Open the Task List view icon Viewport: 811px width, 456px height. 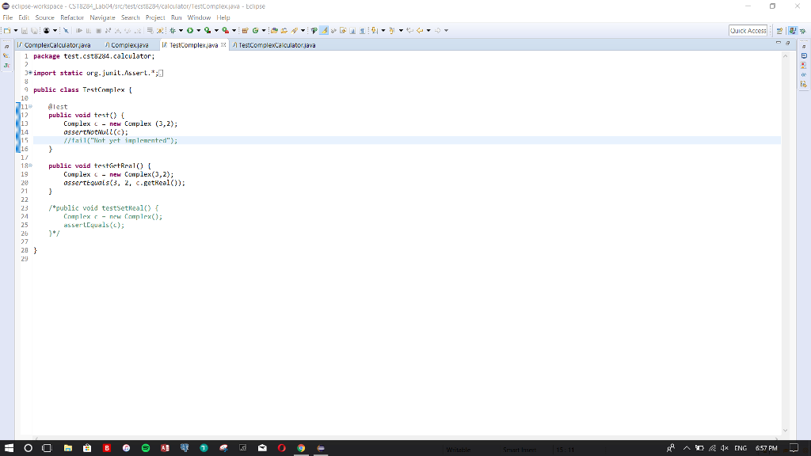coord(804,55)
